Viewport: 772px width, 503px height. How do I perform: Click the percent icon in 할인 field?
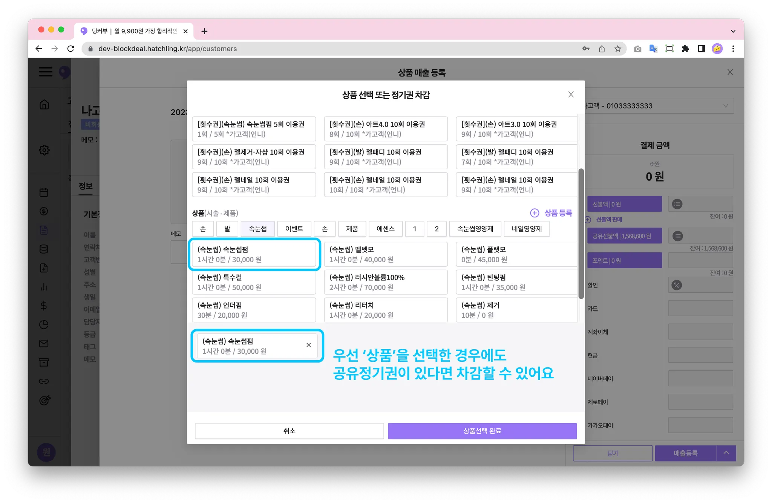coord(677,285)
